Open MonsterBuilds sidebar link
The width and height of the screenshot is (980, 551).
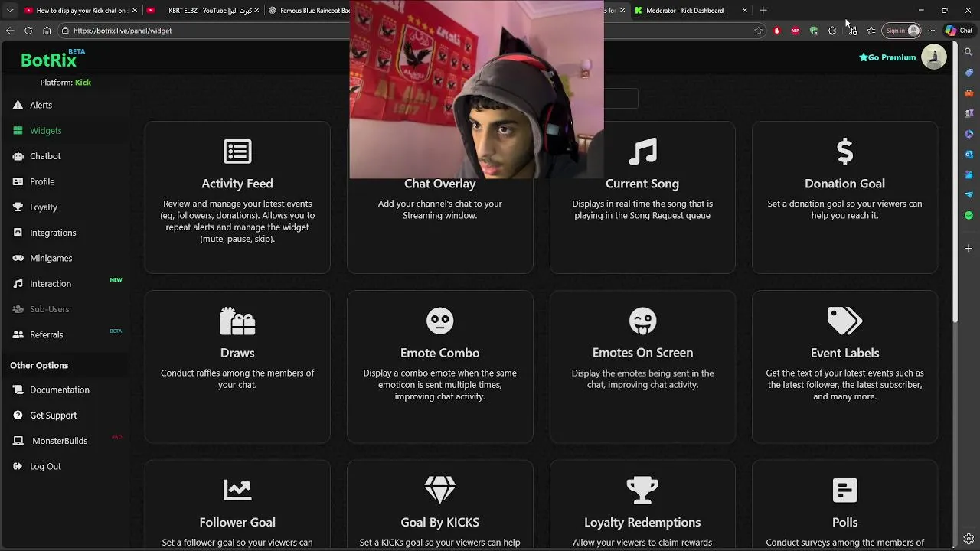tap(59, 441)
